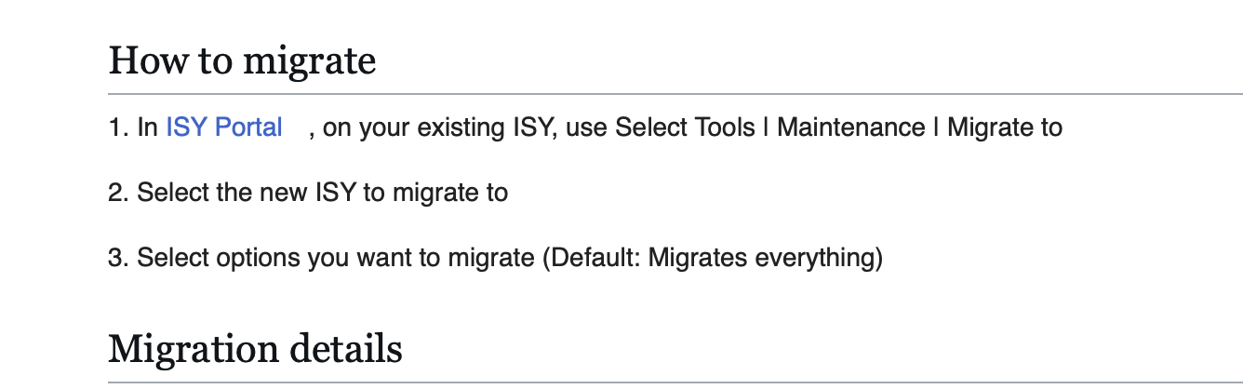Click the Migration details heading
1243x389 pixels.
click(x=256, y=349)
